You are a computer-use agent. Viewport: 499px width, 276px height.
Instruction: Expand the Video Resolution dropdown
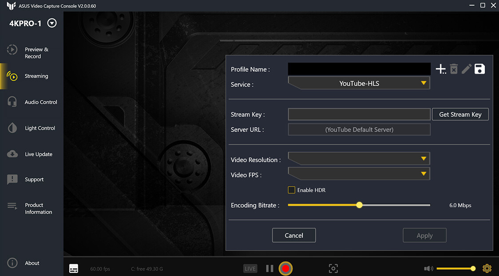click(359, 159)
